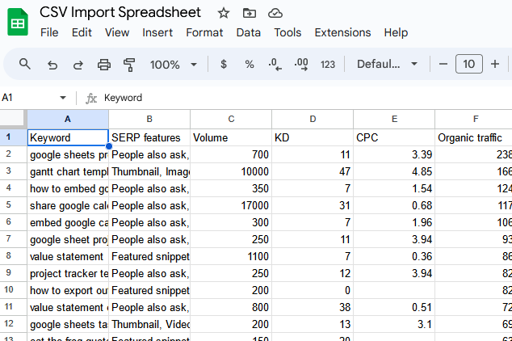The height and width of the screenshot is (341, 512).
Task: Select row 5 header
Action: pos(14,205)
